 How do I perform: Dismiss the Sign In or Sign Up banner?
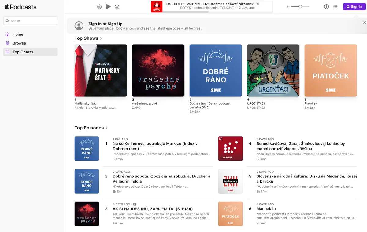click(x=364, y=22)
